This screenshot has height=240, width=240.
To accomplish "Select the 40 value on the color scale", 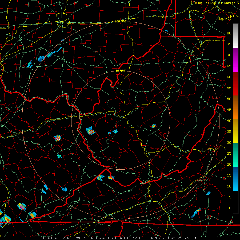I will 229,121.
